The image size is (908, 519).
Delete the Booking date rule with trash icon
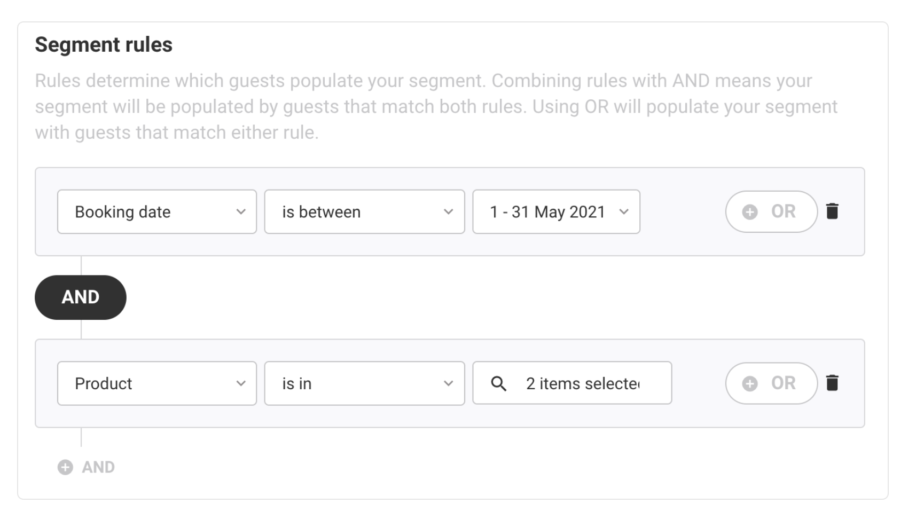tap(832, 211)
